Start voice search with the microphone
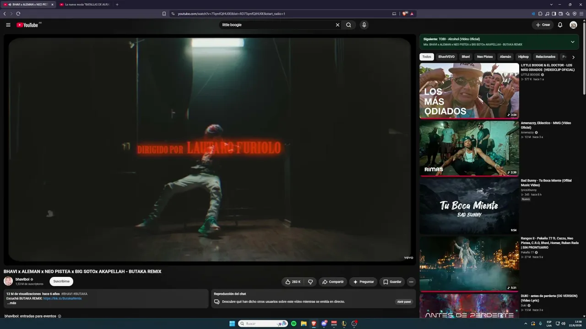The image size is (586, 329). 364,25
